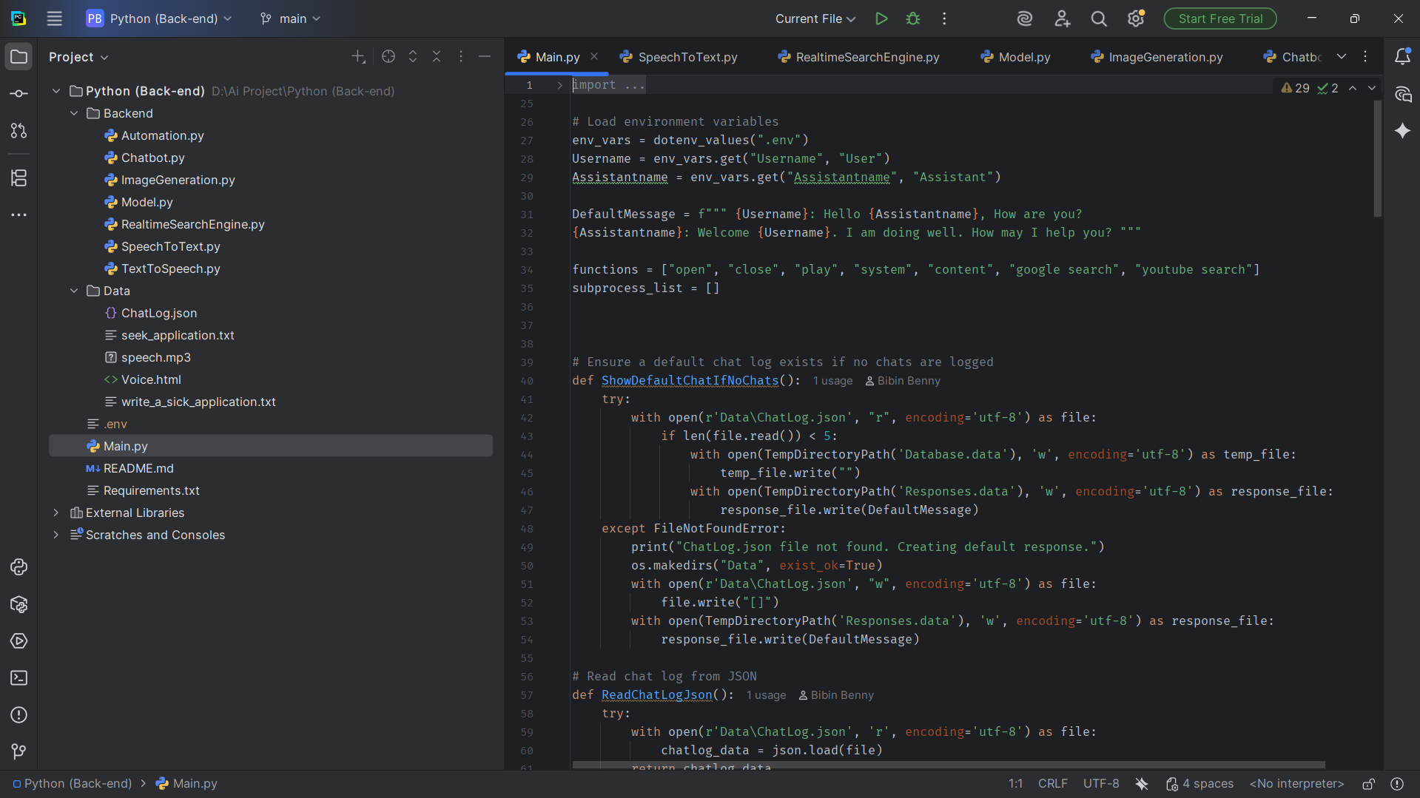Open the Current File run configuration dropdown
The width and height of the screenshot is (1420, 798).
[815, 19]
